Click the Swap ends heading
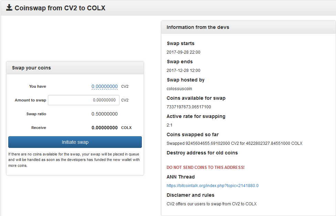Image resolution: width=336 pixels, height=216 pixels. pos(180,62)
